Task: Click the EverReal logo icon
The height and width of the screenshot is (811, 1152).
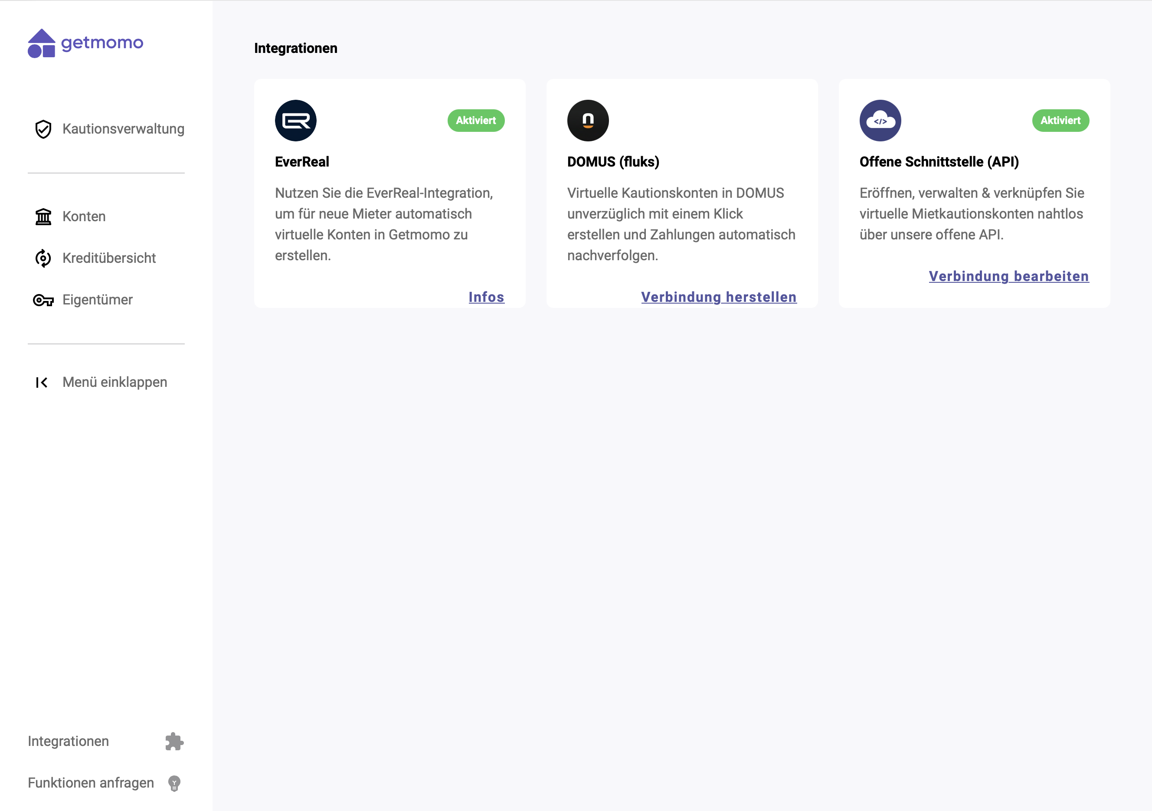Action: 295,121
